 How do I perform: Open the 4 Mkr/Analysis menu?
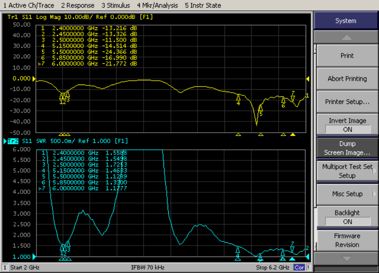point(157,6)
